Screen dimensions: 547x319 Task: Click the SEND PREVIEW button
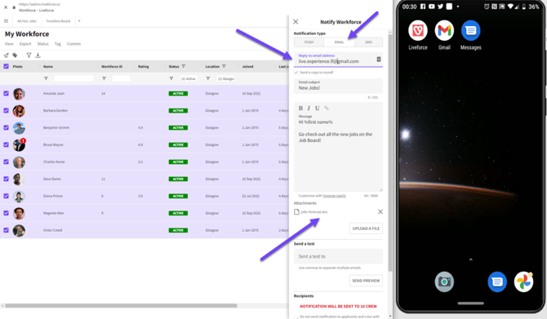tap(366, 281)
